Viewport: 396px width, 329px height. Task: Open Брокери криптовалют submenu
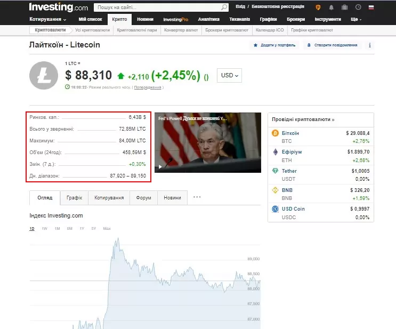[x=227, y=30]
